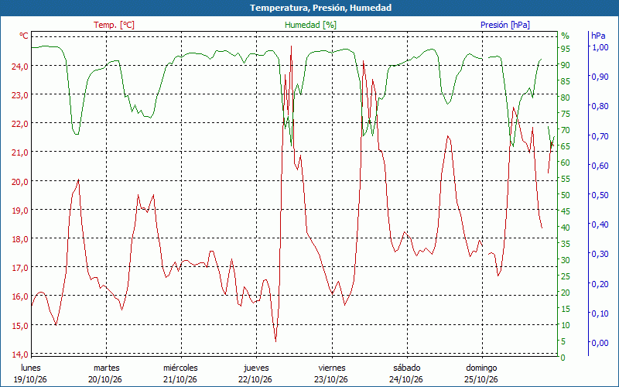Click the 95 humidity axis value
Image resolution: width=619 pixels, height=387 pixels.
(566, 49)
